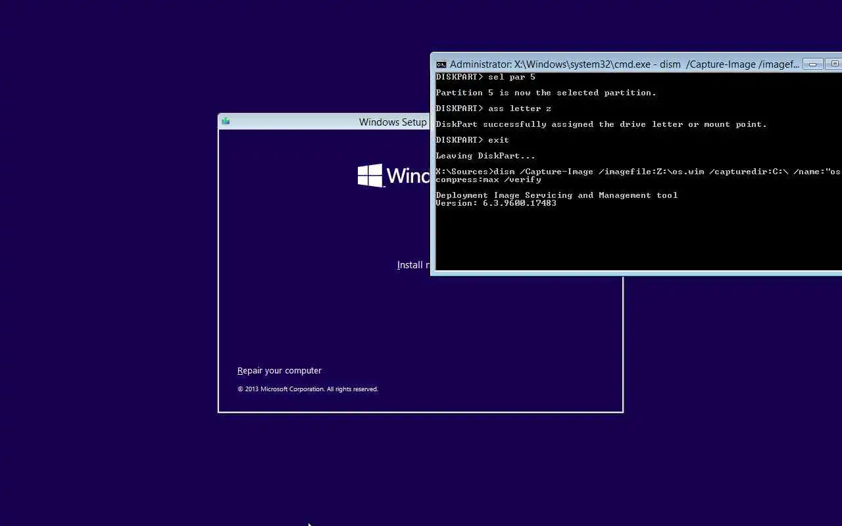Click the Administrator cmd.exe title text
The width and height of the screenshot is (842, 526).
tap(624, 64)
